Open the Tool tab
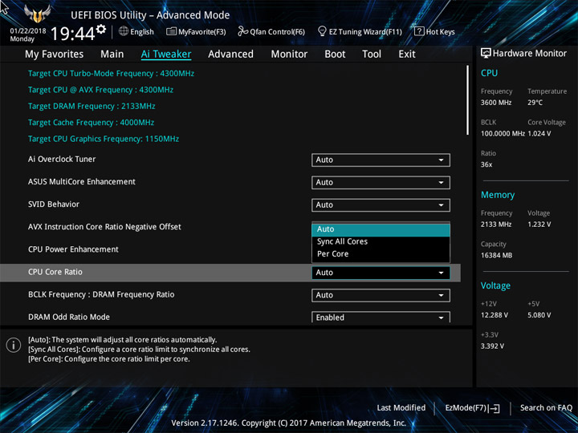The width and height of the screenshot is (578, 433). tap(372, 55)
